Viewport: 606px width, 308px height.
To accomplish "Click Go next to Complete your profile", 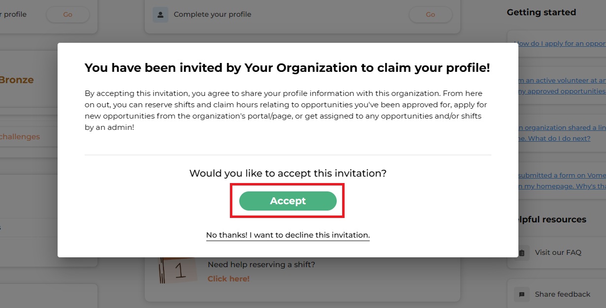I will pyautogui.click(x=430, y=15).
